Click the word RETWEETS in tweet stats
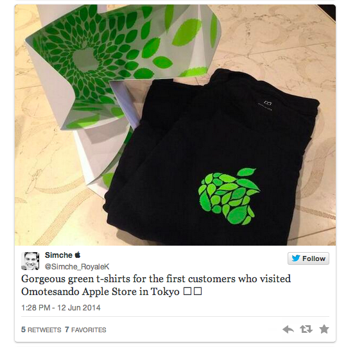Viewport: 346px width, 347px height. (44, 330)
